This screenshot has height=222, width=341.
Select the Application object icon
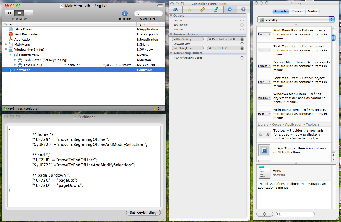coord(11,39)
